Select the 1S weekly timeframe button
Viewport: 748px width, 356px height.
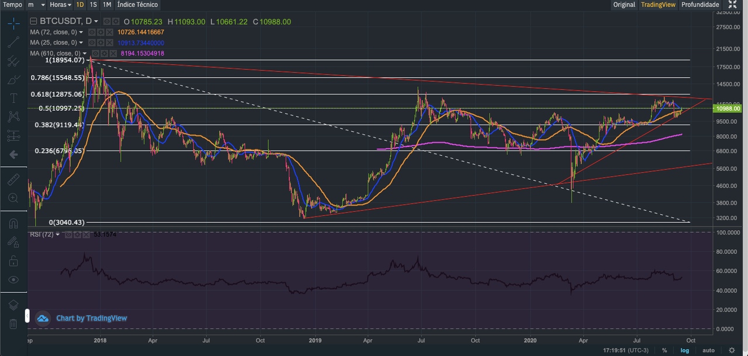click(93, 5)
